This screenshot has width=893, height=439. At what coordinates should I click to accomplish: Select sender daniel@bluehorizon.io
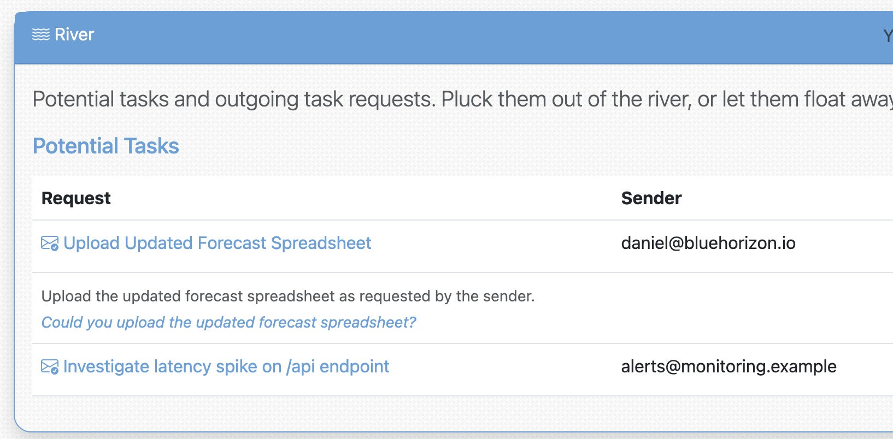(708, 243)
